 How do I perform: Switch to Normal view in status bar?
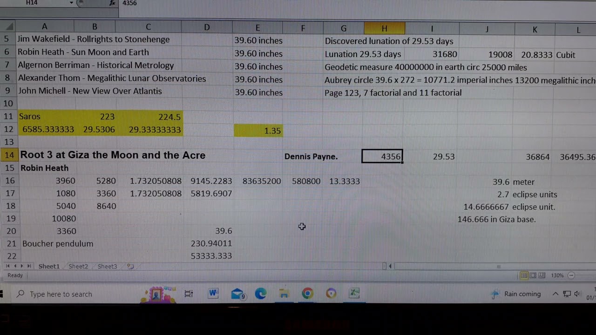524,275
